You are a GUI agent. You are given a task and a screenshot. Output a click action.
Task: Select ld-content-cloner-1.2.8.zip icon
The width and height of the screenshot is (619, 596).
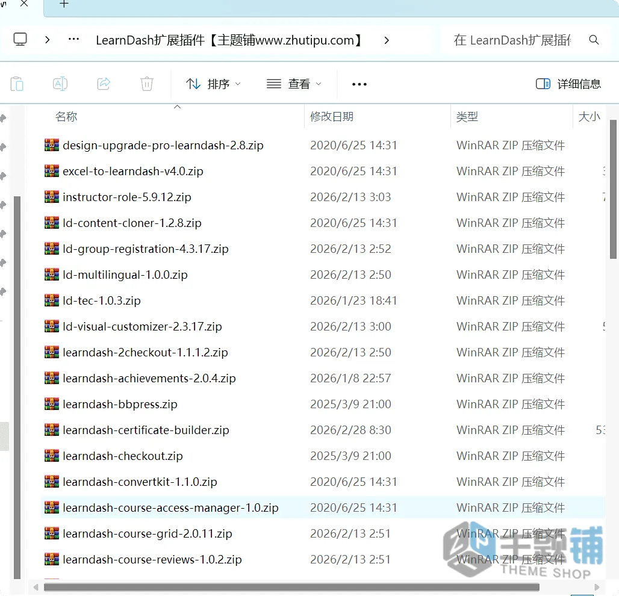click(52, 223)
